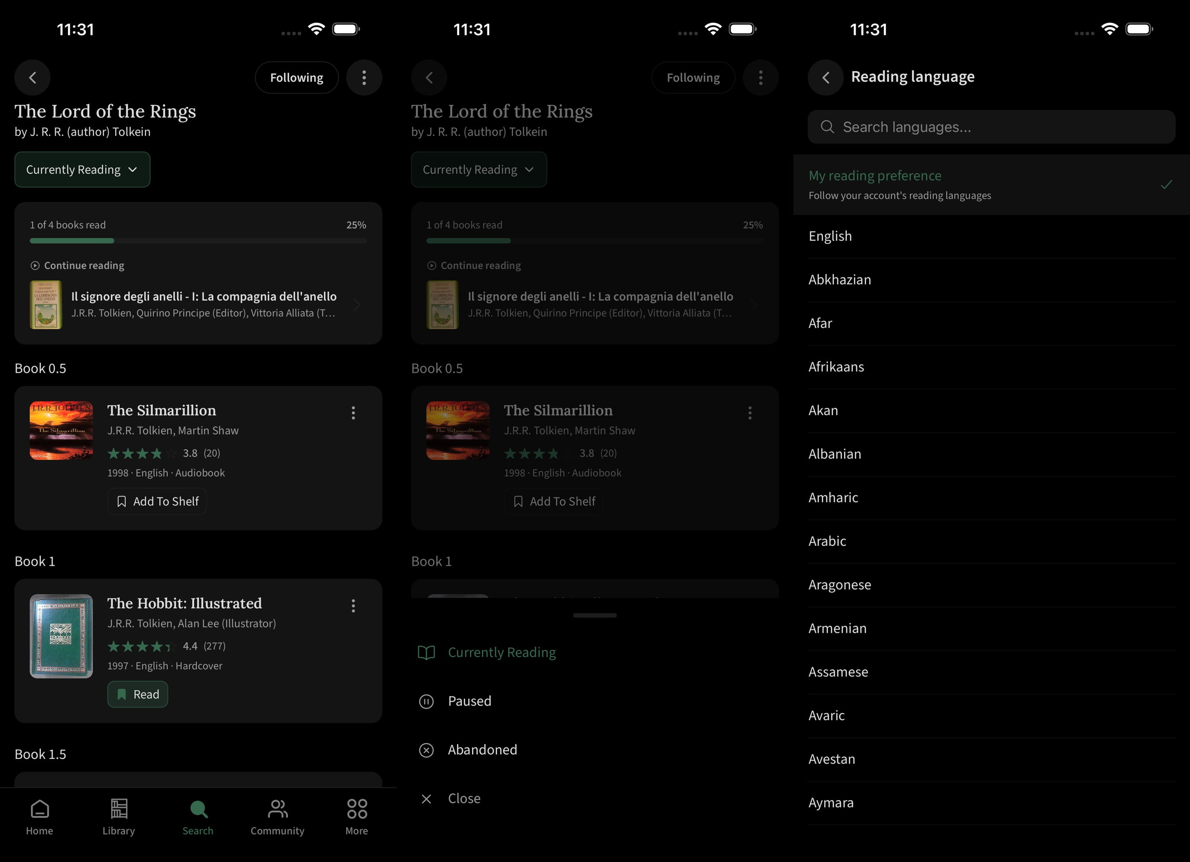
Task: Click '1998 · English · Audiobook' on first screen
Action: (x=166, y=473)
